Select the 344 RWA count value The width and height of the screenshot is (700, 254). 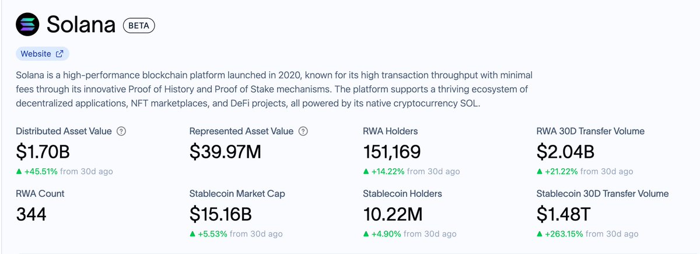31,214
